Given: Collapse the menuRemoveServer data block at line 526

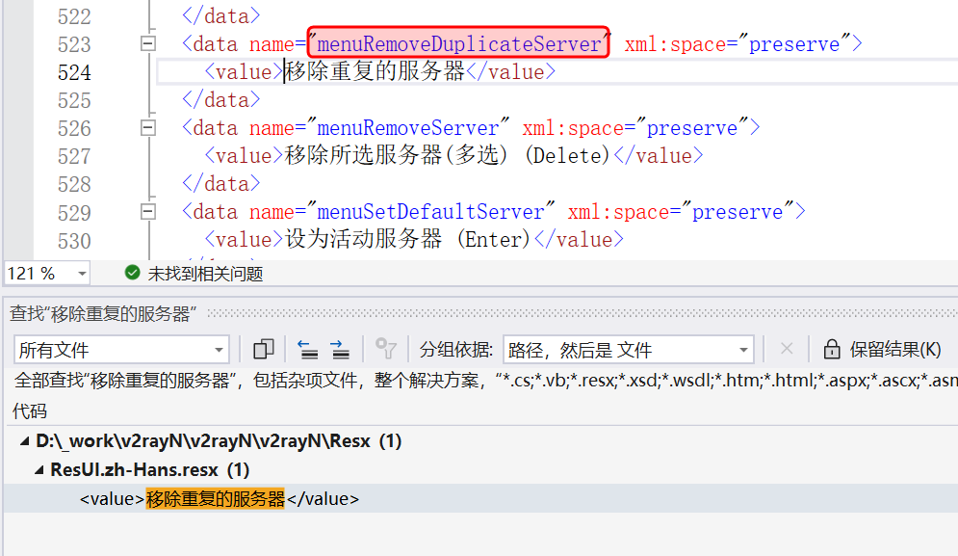Looking at the screenshot, I should click(147, 128).
